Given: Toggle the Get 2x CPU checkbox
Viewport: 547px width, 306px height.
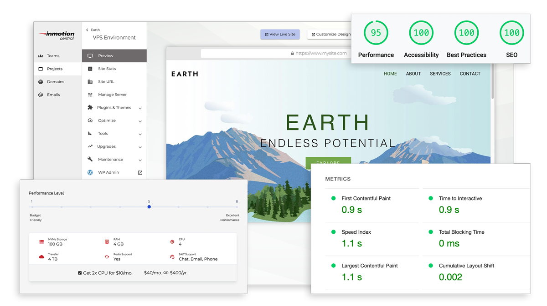Looking at the screenshot, I should pos(80,273).
